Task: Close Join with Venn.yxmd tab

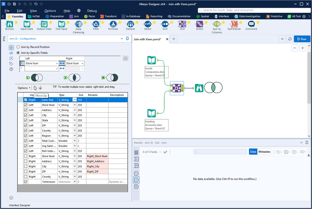Action: click(x=167, y=39)
